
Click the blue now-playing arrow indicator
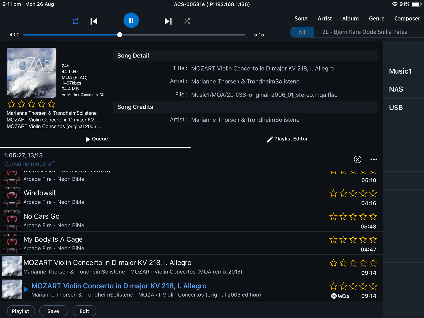point(26,290)
